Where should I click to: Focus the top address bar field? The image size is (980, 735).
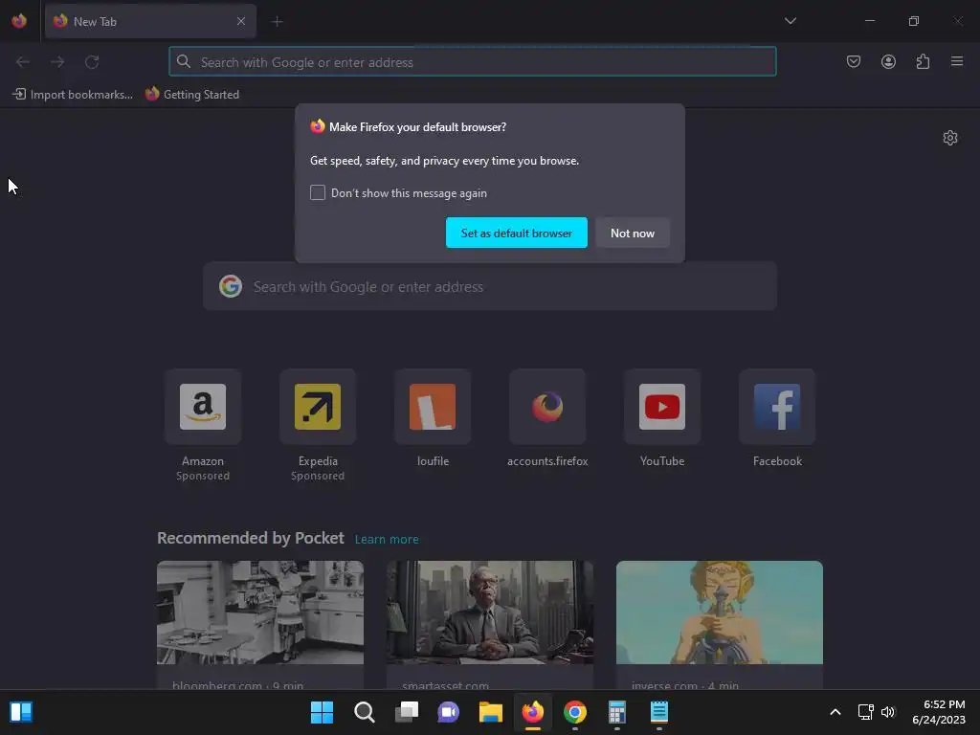(473, 62)
